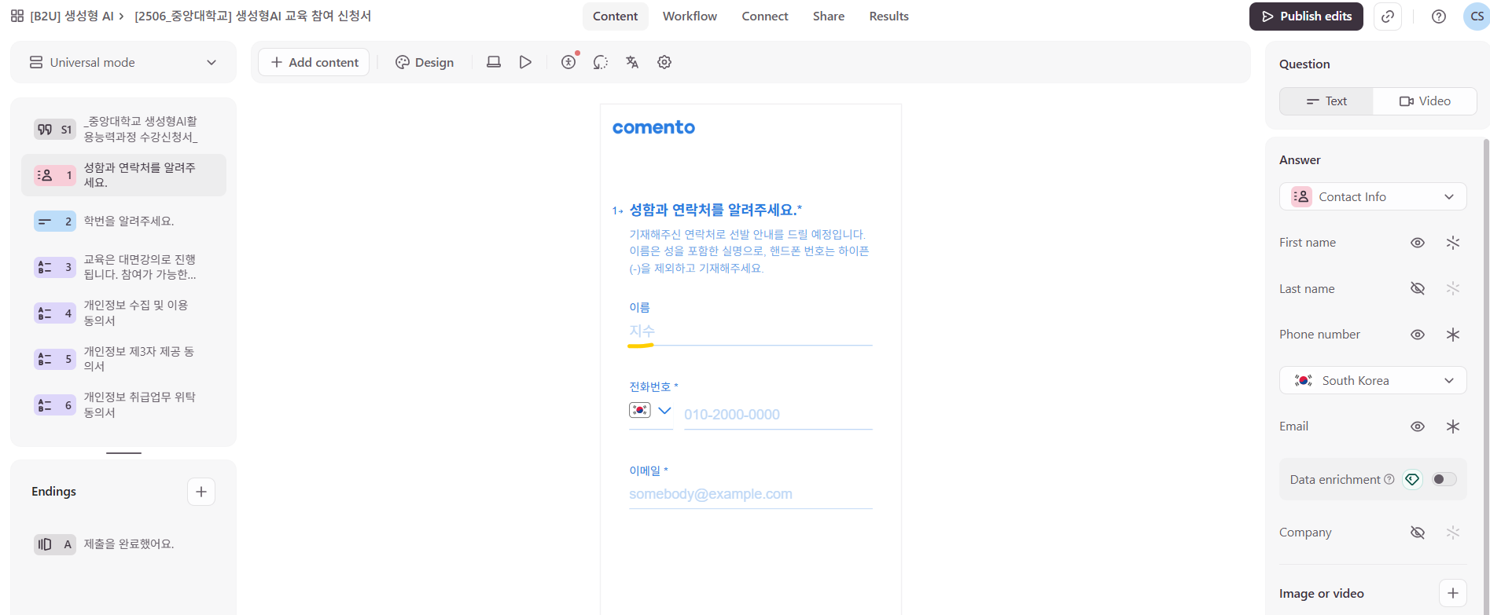The width and height of the screenshot is (1490, 615).
Task: Click the Publish edits button
Action: click(x=1306, y=16)
